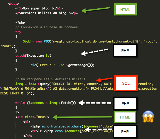160x139 pixels.
Task: Click the line 'DESC LIMIT 0, 5');'
Action: [x=17, y=93]
